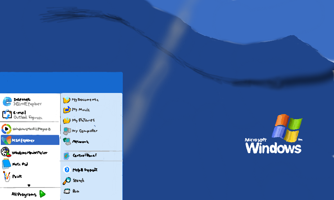Click the Search magnifying glass icon

[x=66, y=180]
